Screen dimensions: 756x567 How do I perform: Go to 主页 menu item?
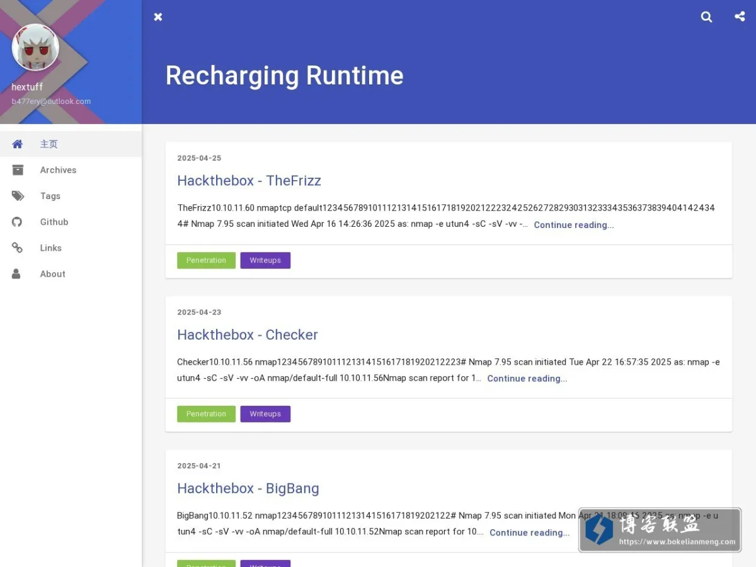pos(71,144)
